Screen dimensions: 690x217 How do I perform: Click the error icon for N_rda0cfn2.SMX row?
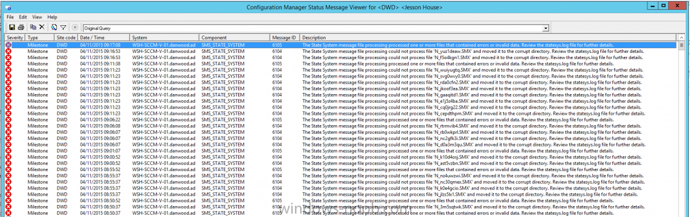9,82
